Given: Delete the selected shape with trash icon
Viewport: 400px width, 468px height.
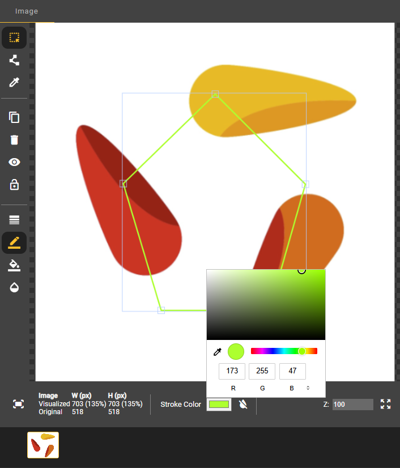Looking at the screenshot, I should click(14, 140).
